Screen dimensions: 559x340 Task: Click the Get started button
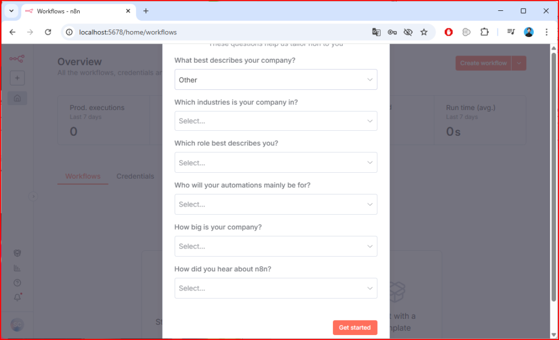[355, 327]
